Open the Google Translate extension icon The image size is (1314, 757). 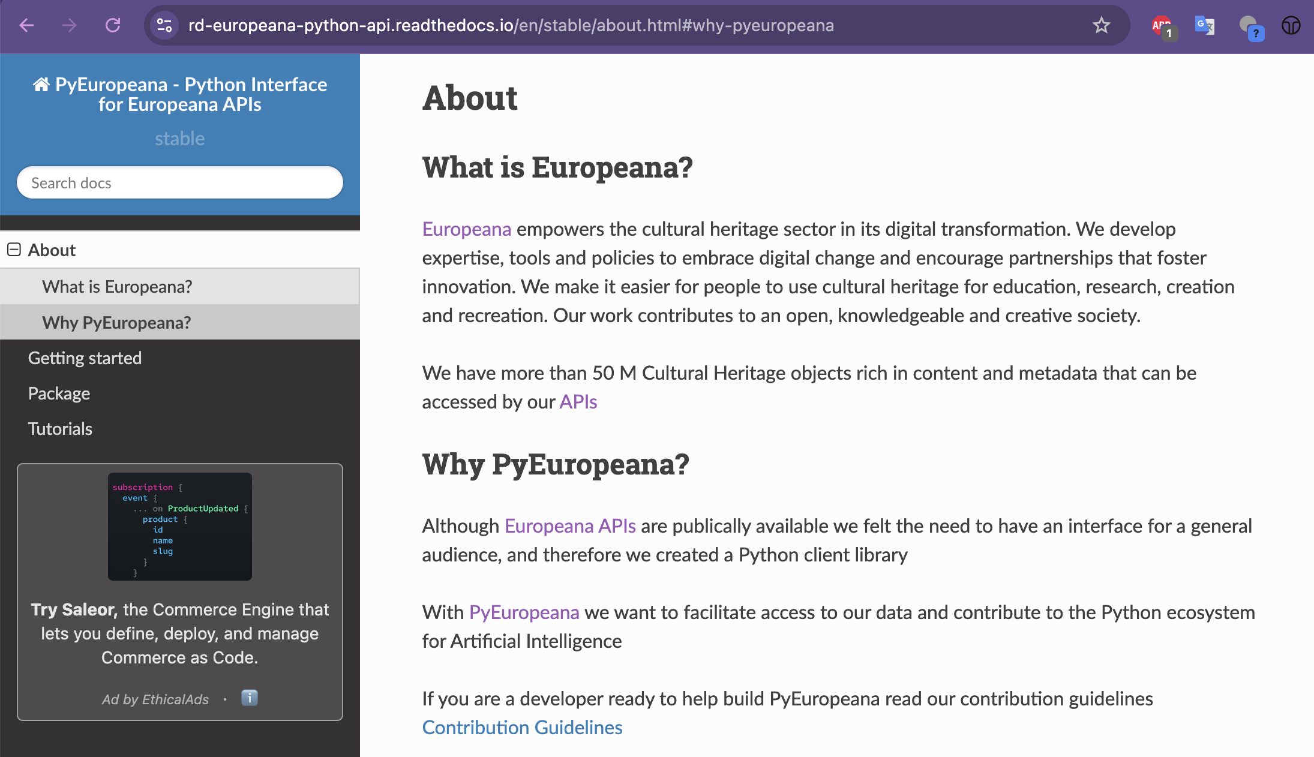pos(1204,26)
